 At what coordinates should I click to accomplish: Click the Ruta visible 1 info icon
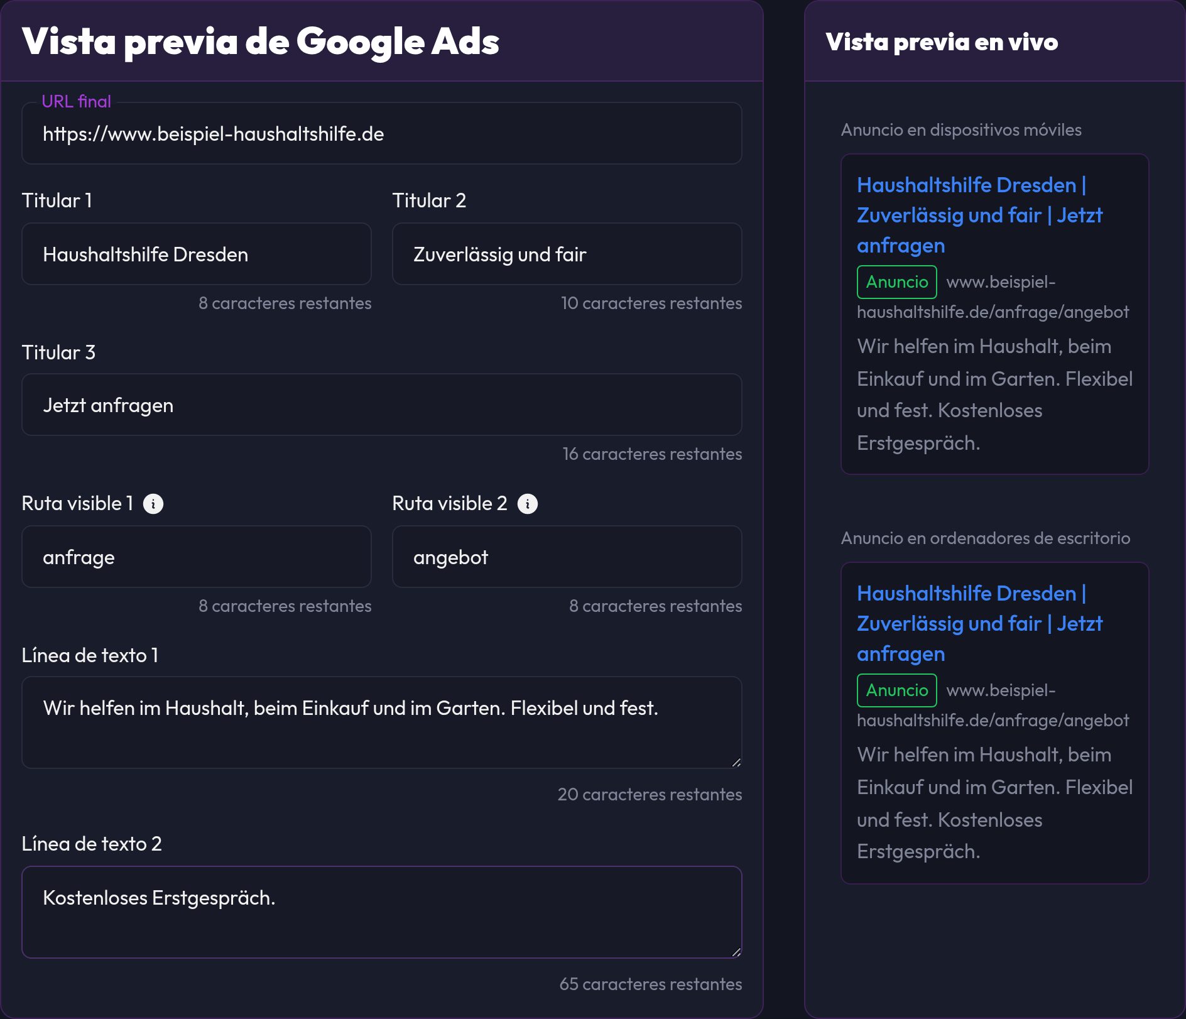click(153, 504)
